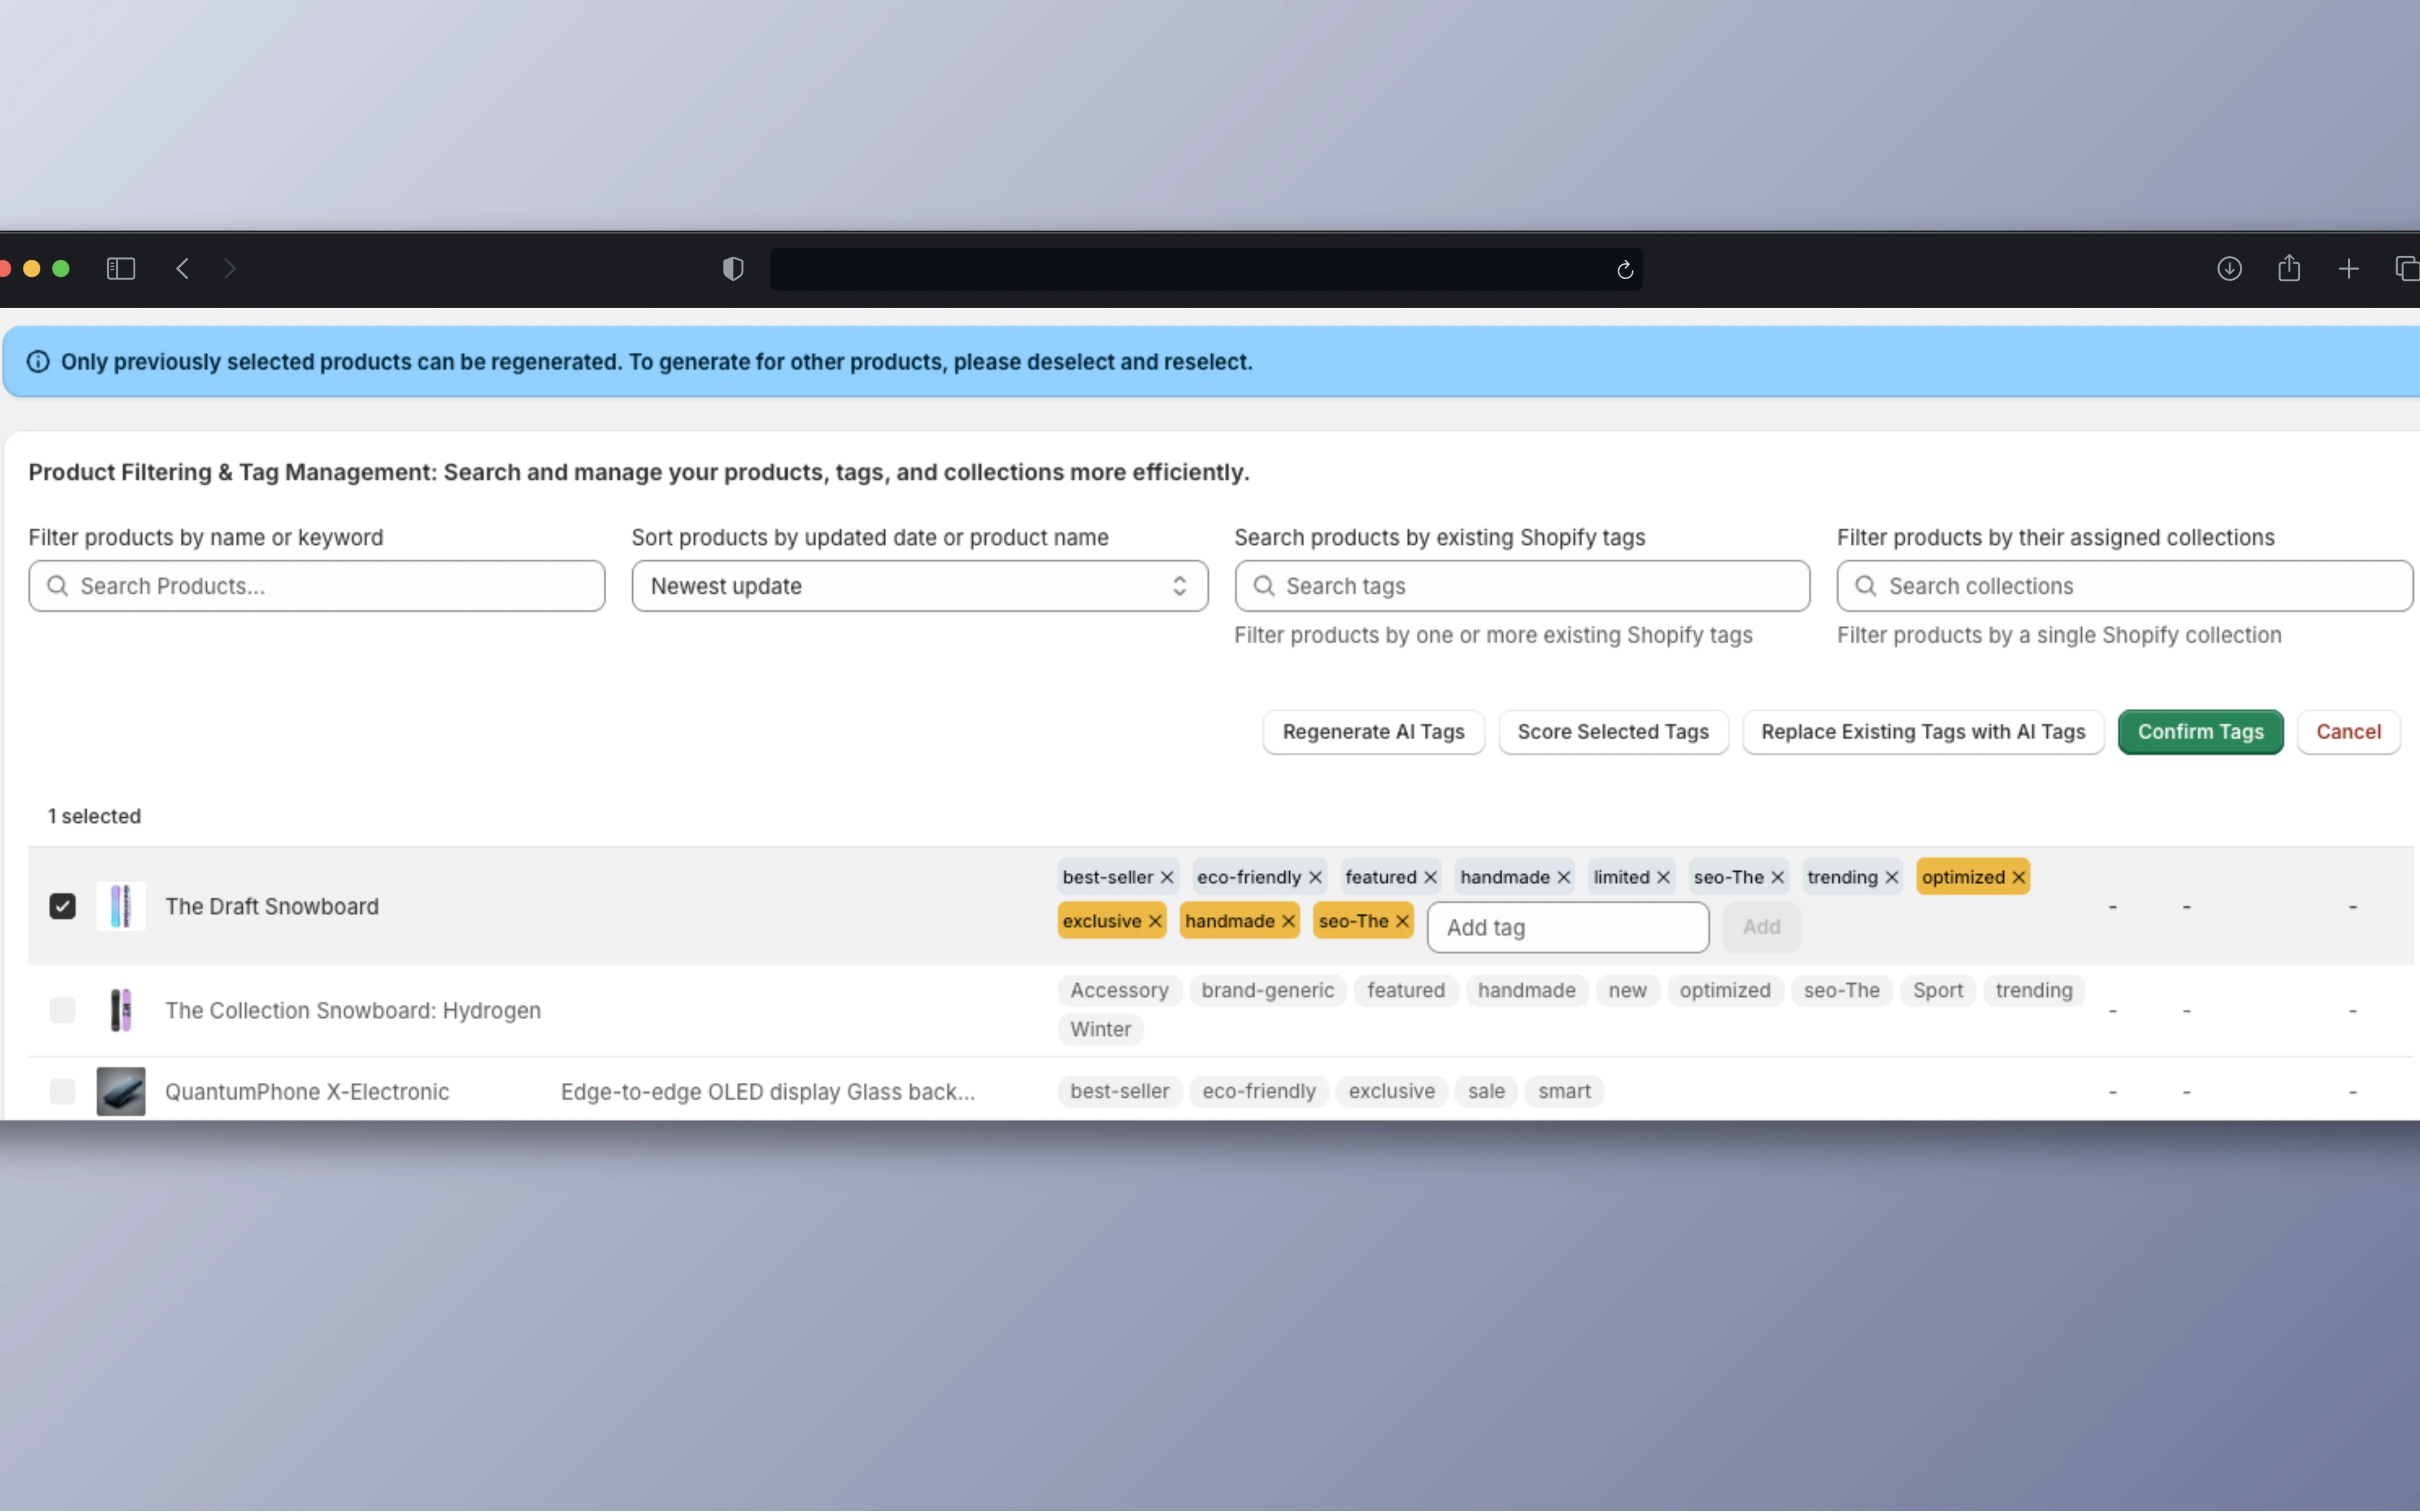The height and width of the screenshot is (1512, 2420).
Task: Click the Safari share icon
Action: tap(2288, 269)
